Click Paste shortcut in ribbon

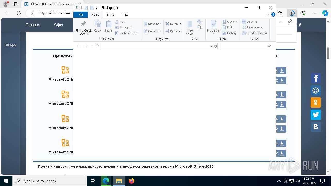click(x=127, y=33)
